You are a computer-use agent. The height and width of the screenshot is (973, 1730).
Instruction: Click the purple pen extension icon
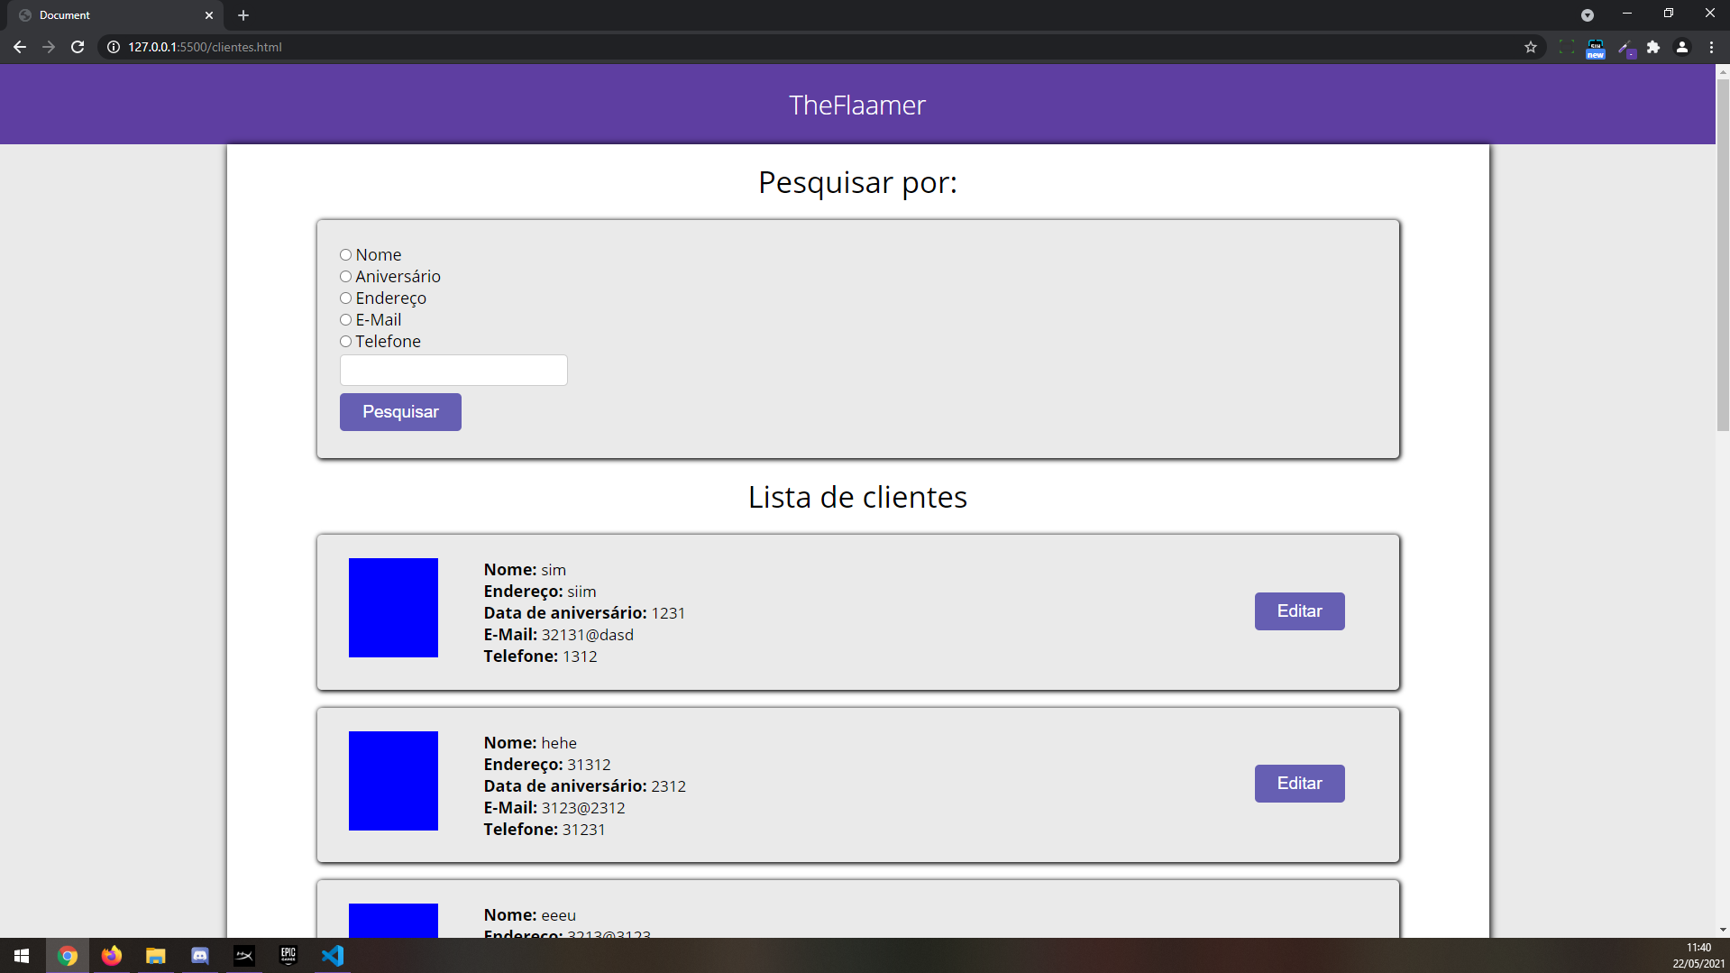pos(1625,48)
